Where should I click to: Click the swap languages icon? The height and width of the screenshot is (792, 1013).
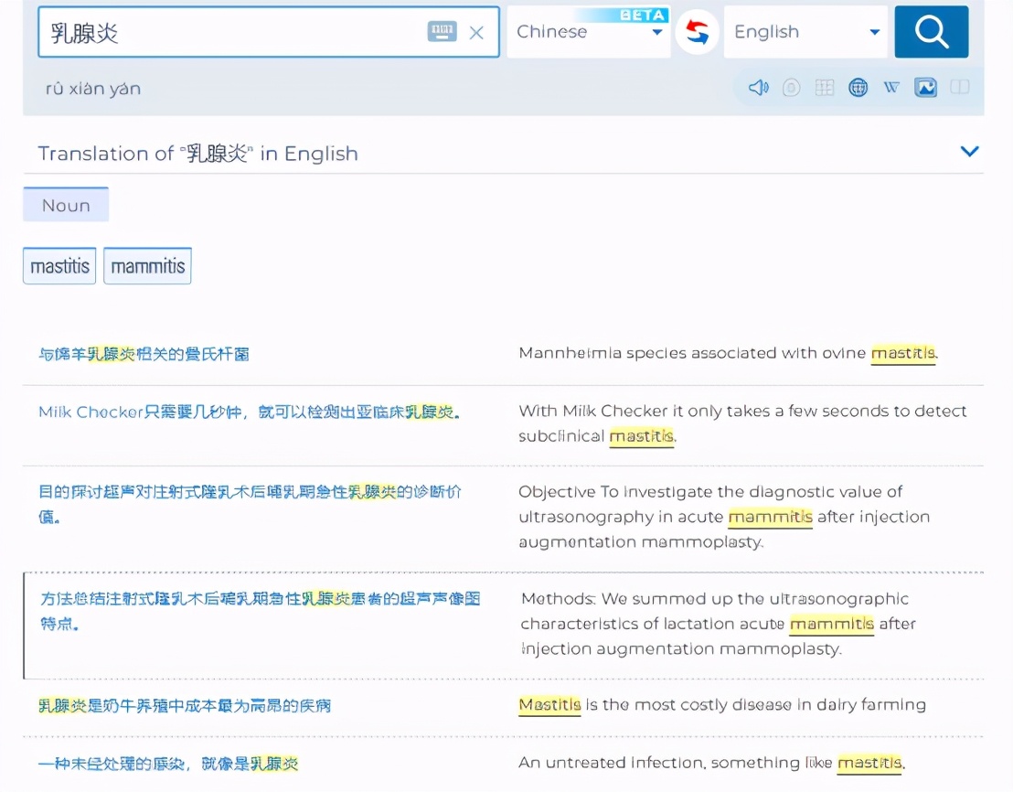tap(697, 32)
